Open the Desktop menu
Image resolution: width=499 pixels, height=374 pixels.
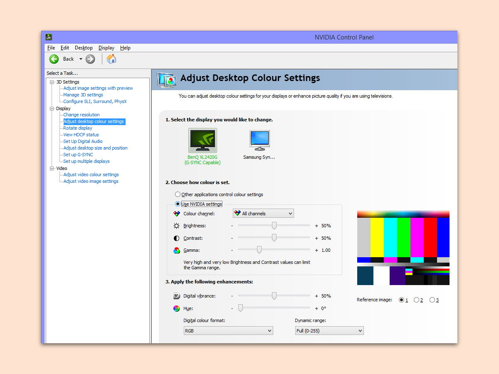click(x=84, y=48)
